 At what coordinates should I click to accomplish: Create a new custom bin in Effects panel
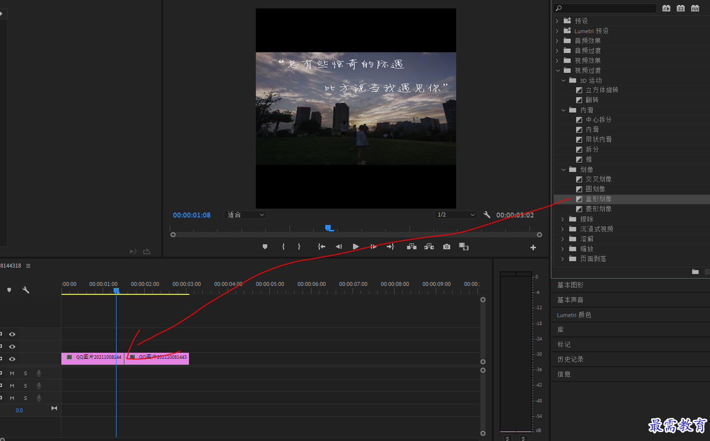coord(695,272)
